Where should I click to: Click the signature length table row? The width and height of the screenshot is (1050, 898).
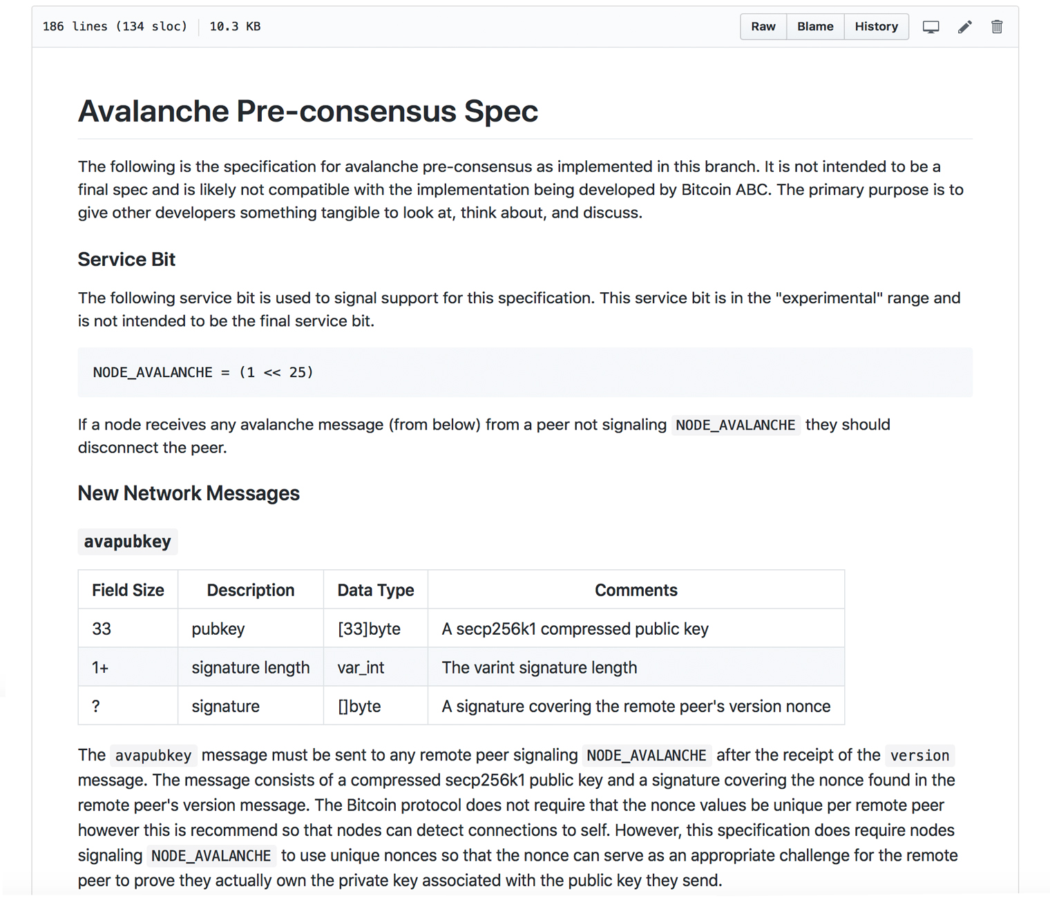(x=250, y=667)
